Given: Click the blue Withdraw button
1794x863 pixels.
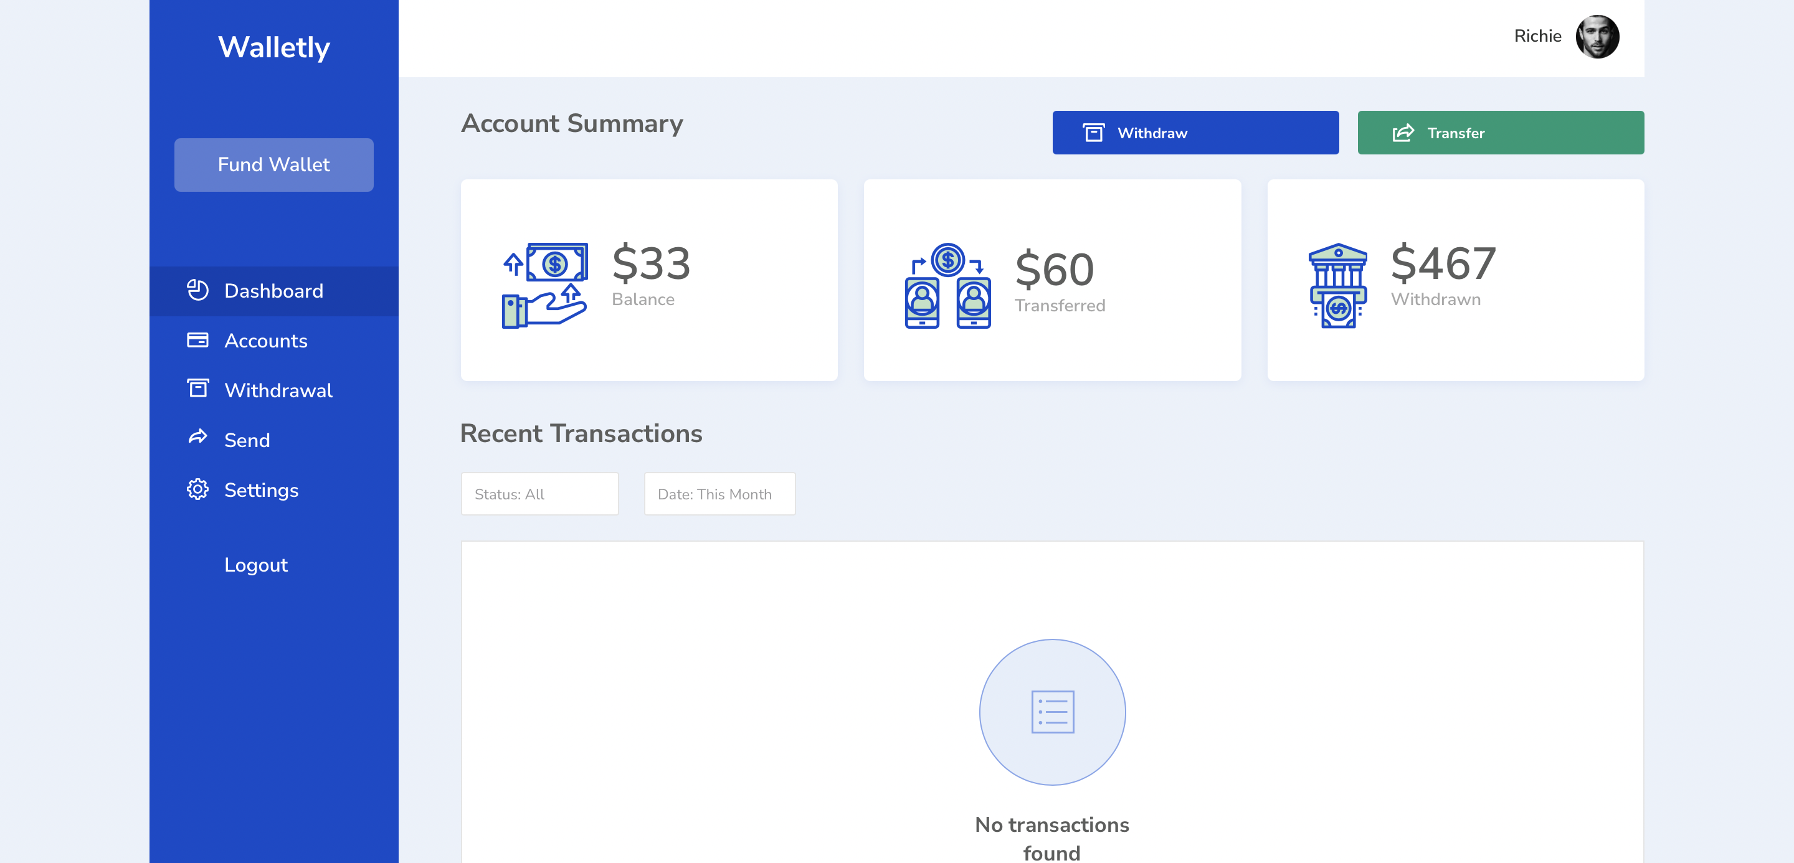Looking at the screenshot, I should [x=1195, y=132].
